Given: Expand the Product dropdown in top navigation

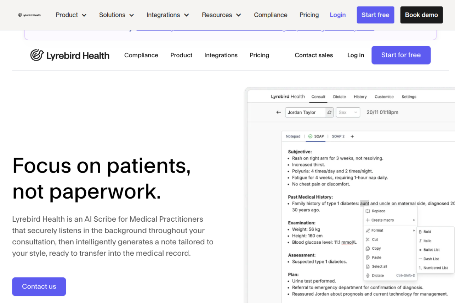Looking at the screenshot, I should click(71, 15).
